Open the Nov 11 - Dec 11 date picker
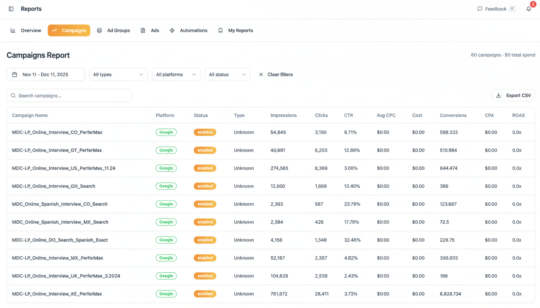 click(x=45, y=75)
